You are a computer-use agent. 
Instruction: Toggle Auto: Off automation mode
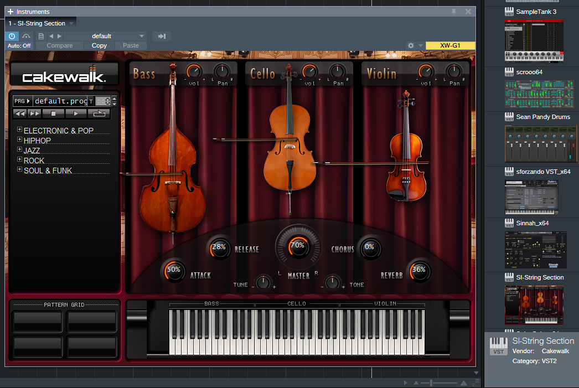(19, 46)
